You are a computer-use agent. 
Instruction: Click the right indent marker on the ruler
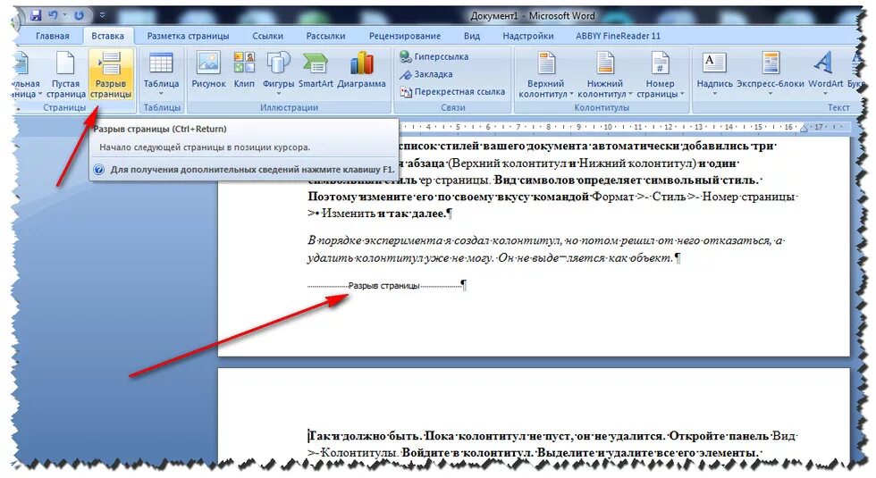[x=804, y=128]
